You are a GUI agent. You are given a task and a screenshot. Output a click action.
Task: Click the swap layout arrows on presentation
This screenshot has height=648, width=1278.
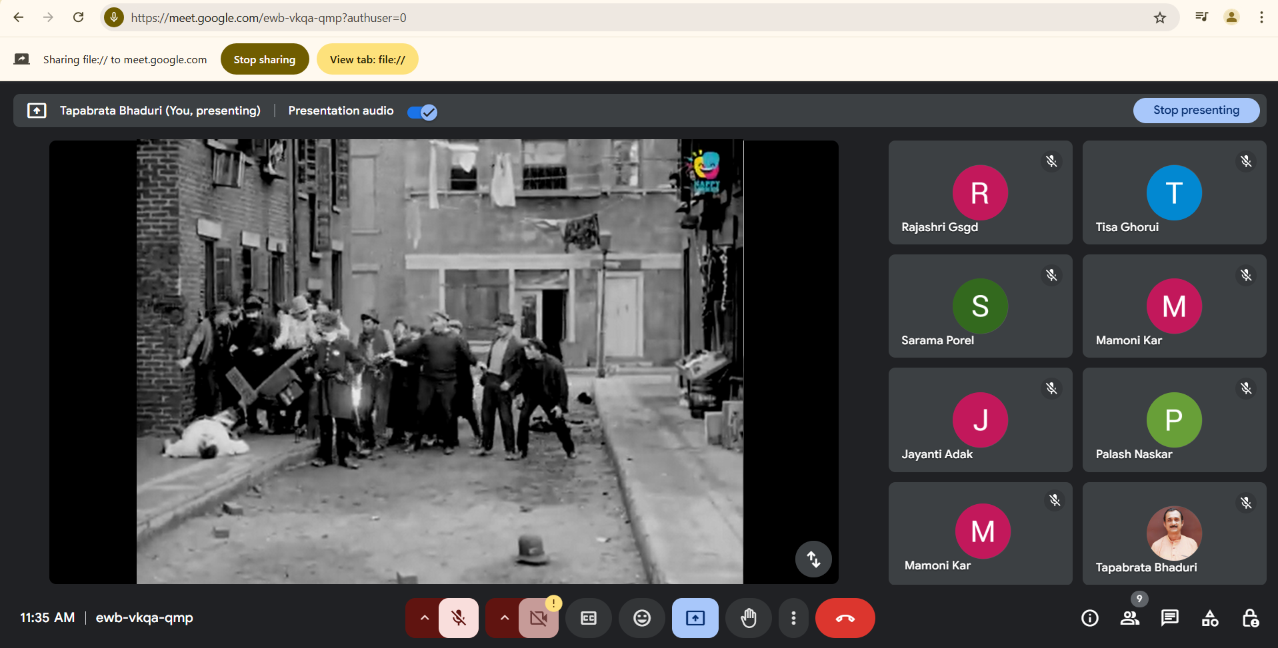(813, 559)
